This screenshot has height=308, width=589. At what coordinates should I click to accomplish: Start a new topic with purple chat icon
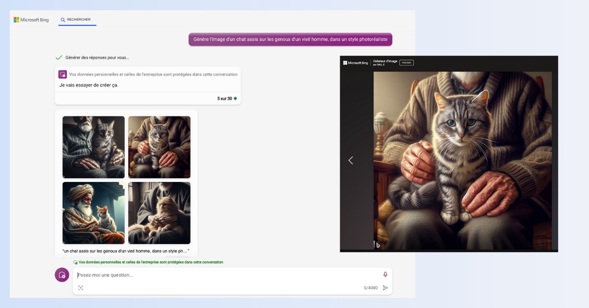point(62,275)
